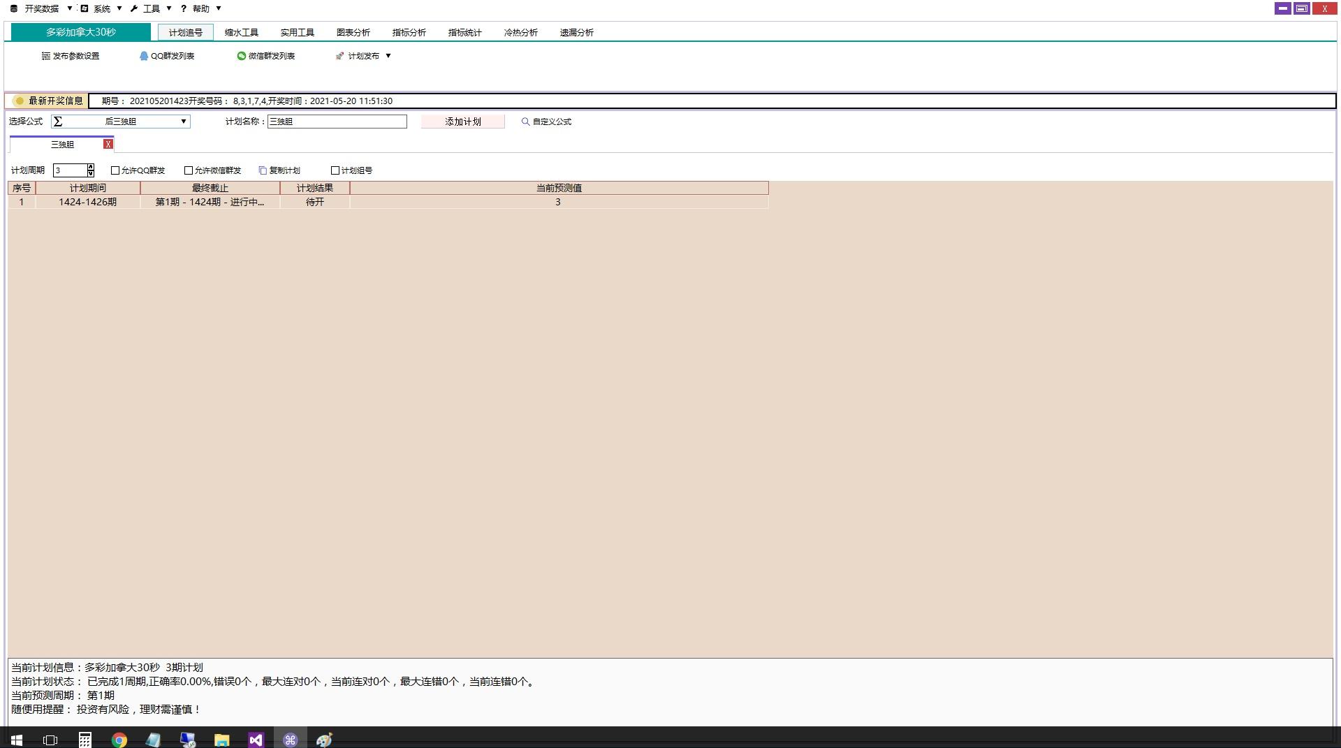1341x748 pixels.
Task: Switch to the 遗漏分析 tab
Action: pos(577,32)
